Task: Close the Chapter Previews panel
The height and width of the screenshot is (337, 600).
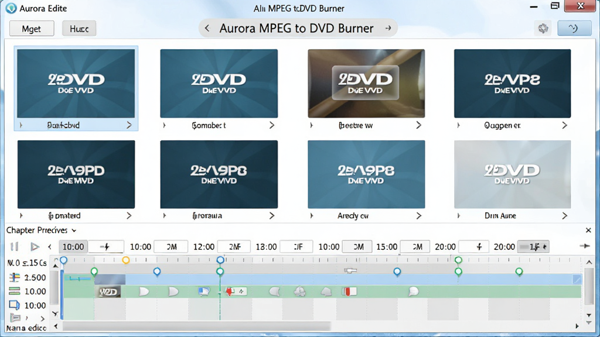Action: 588,230
